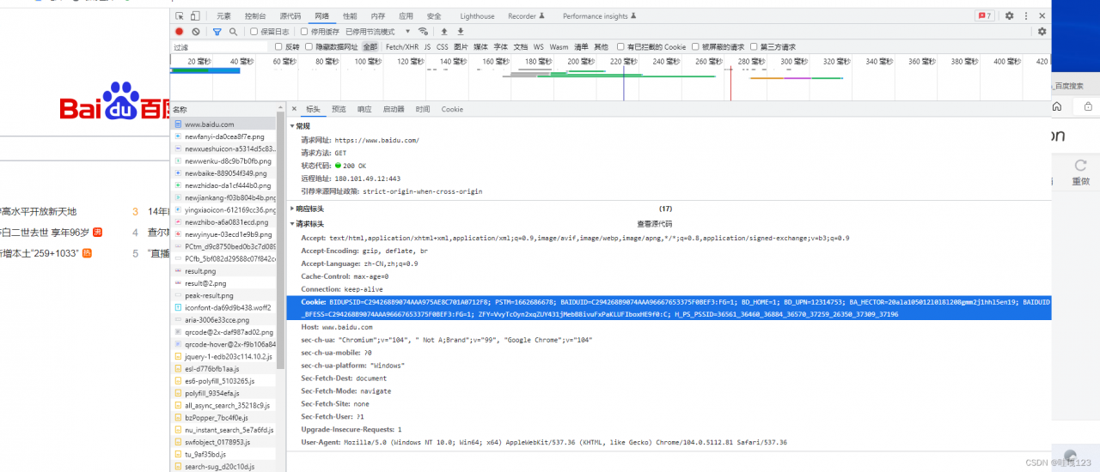Open DevTools settings gear

pyautogui.click(x=1010, y=16)
